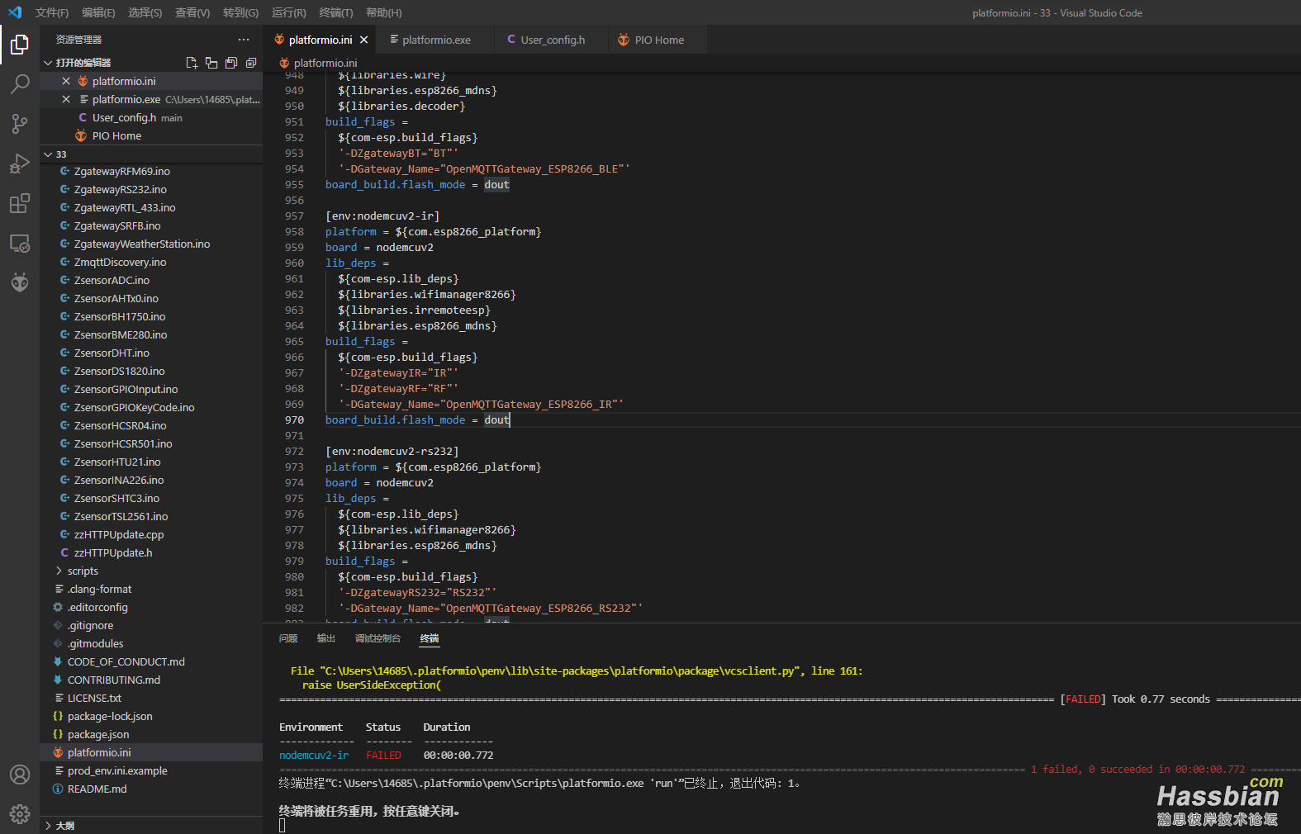The width and height of the screenshot is (1301, 834).
Task: Close platformio.ini in open editors list
Action: point(66,81)
